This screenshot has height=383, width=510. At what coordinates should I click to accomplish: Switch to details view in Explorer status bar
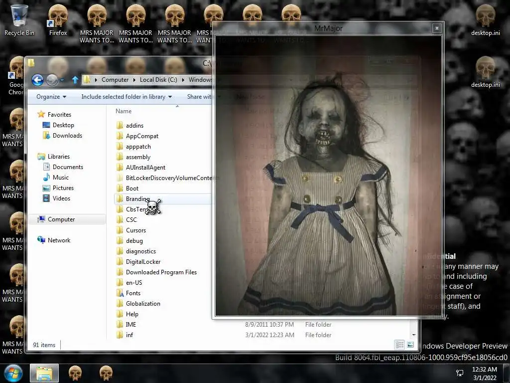pos(400,345)
